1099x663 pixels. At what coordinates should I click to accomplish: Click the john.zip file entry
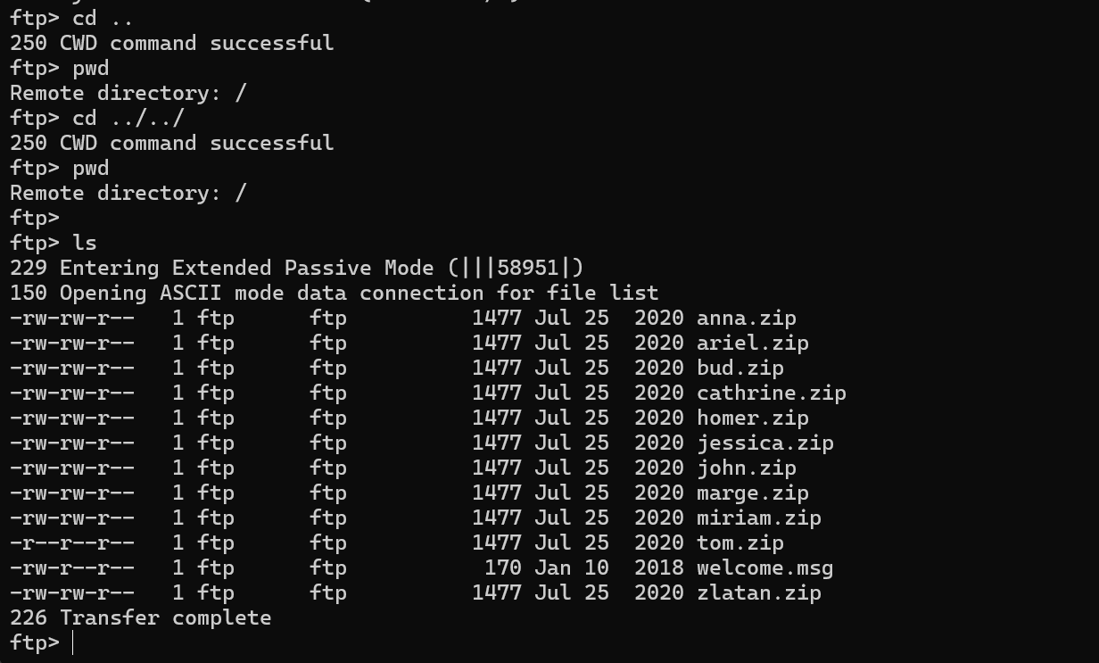[x=746, y=468]
